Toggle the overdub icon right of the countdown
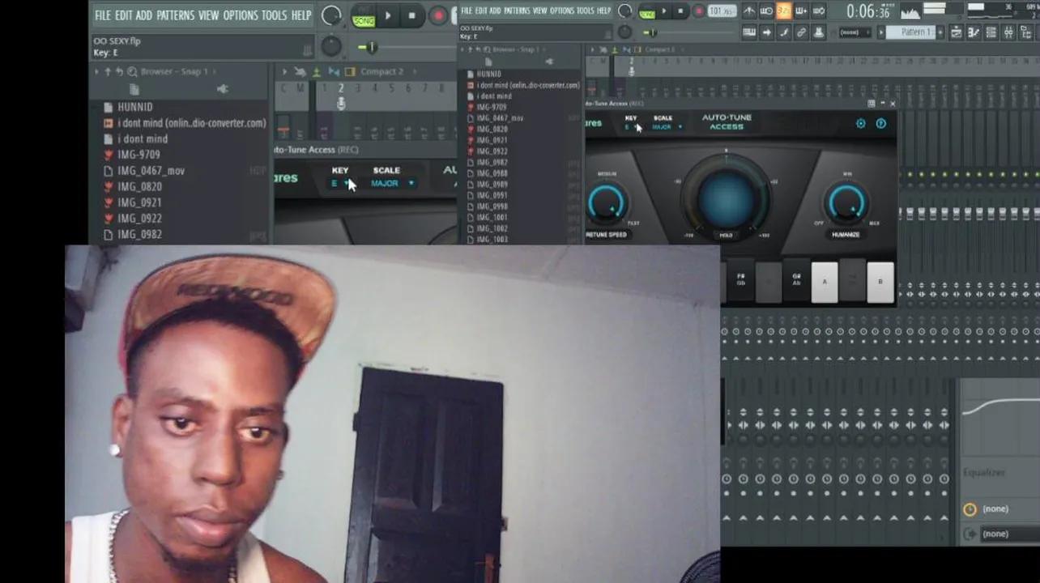1040x583 pixels. click(x=801, y=11)
